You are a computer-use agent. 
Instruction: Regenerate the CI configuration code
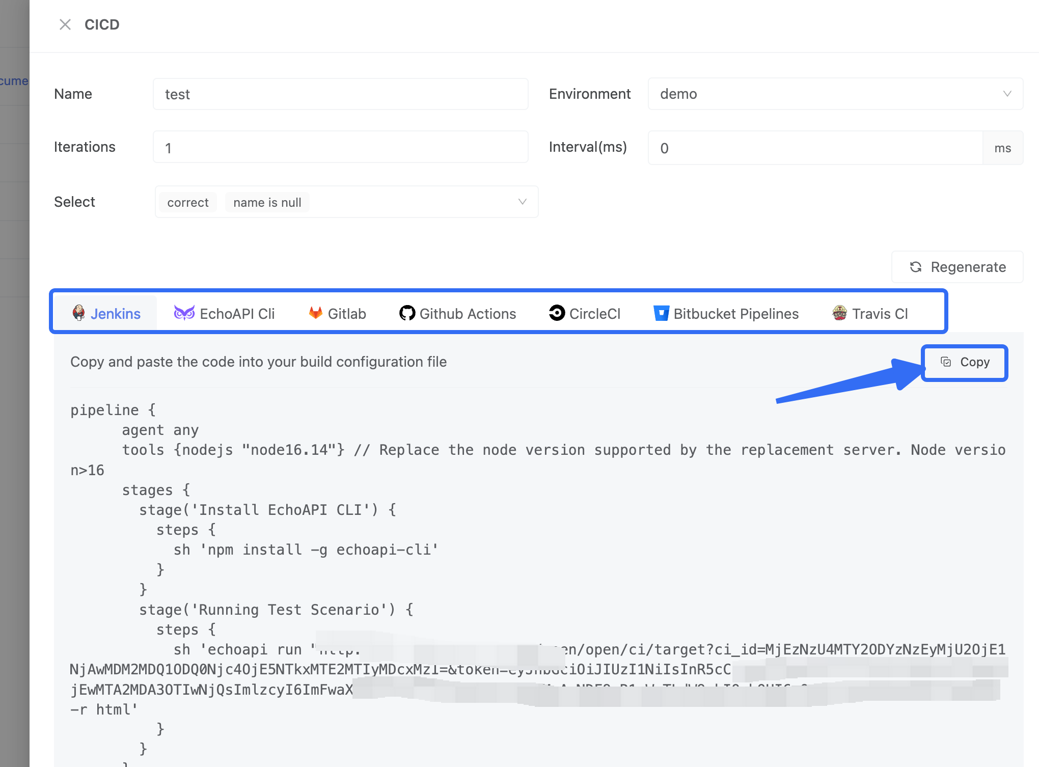tap(958, 267)
